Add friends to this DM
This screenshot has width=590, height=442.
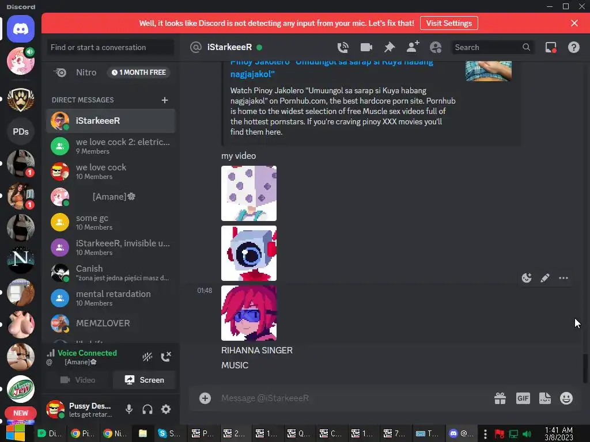(413, 47)
